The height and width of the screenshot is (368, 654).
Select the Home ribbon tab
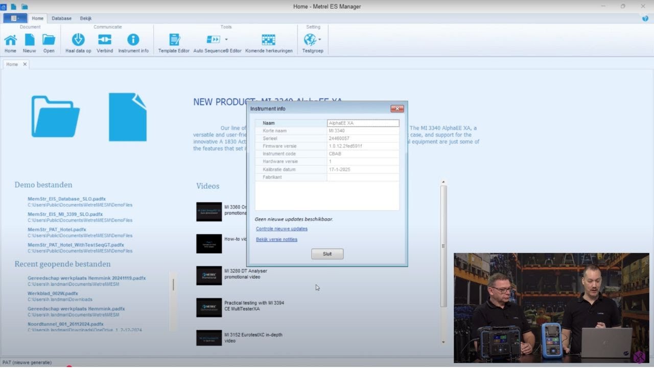38,18
